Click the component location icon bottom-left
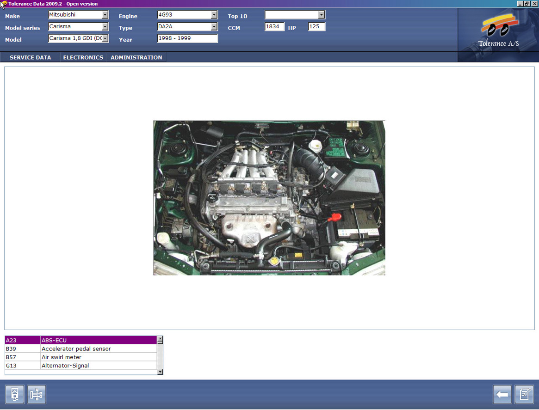The height and width of the screenshot is (410, 539). tap(15, 394)
